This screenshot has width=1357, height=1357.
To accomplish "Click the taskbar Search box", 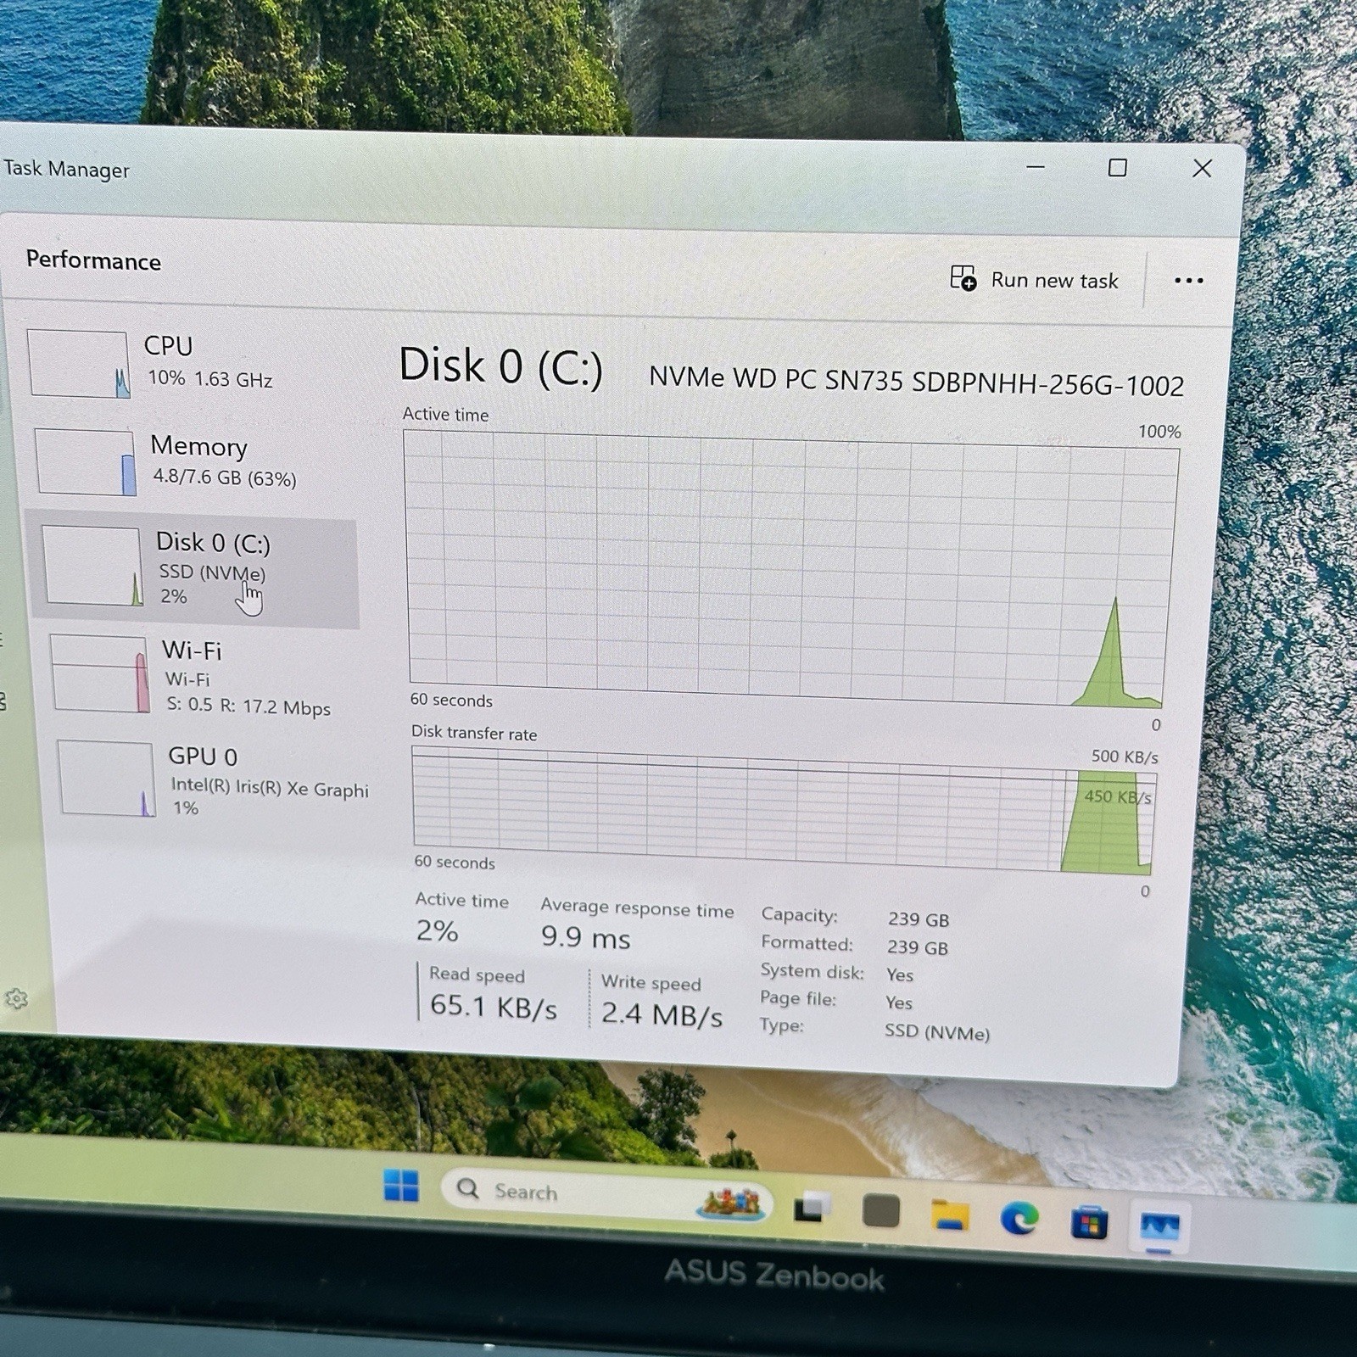I will pyautogui.click(x=606, y=1194).
